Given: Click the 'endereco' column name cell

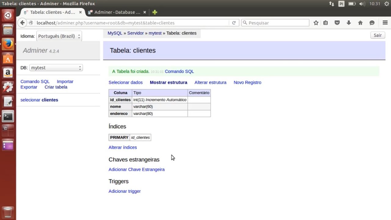Looking at the screenshot, I should tap(120, 114).
